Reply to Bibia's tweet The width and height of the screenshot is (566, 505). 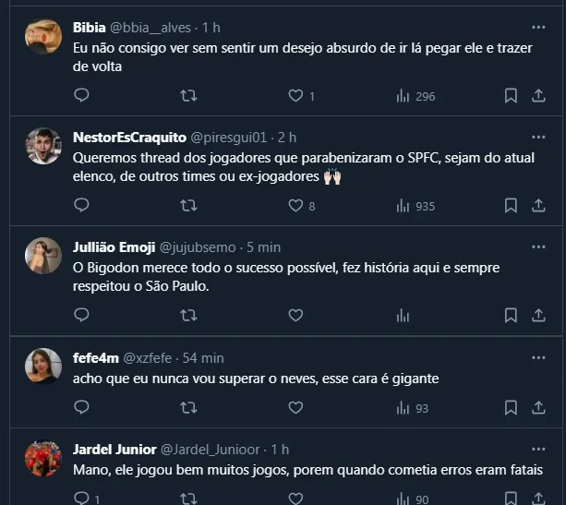click(81, 96)
